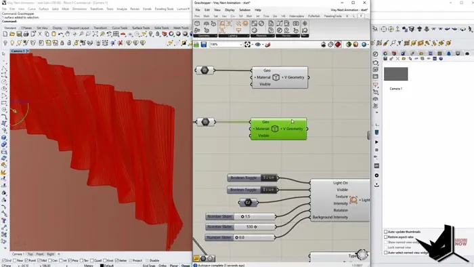Click the V-Ray camera icon in the Render group

pos(296,24)
